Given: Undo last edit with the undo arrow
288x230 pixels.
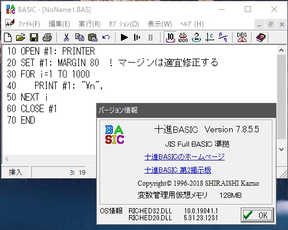Looking at the screenshot, I should tap(106, 37).
